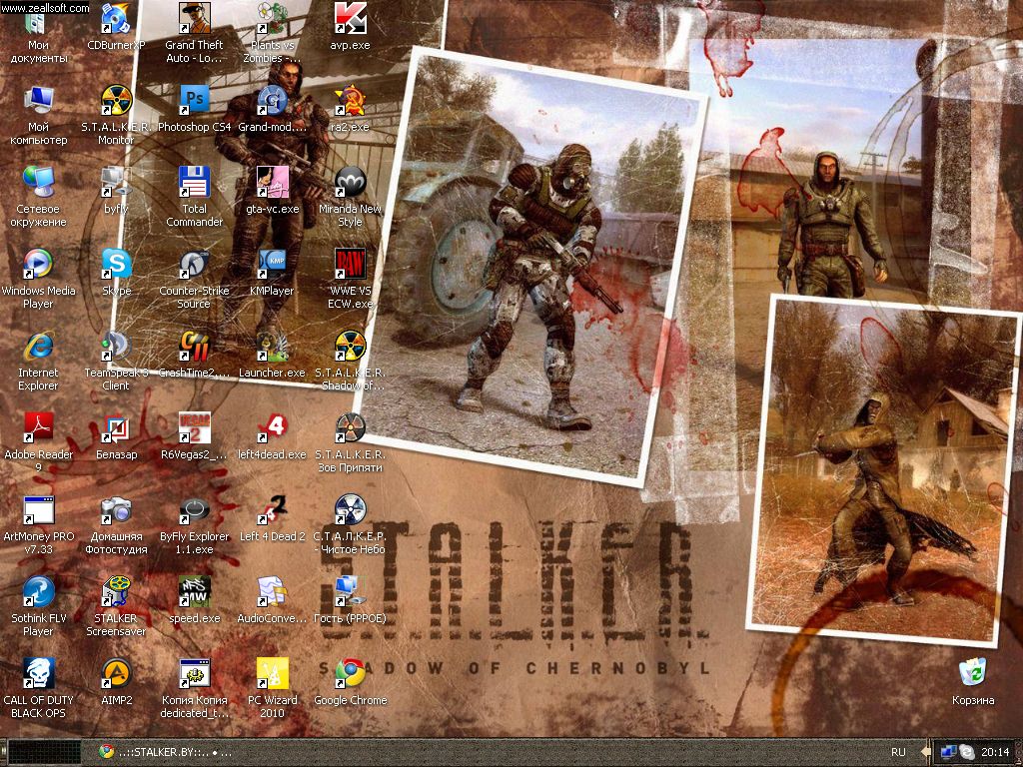Select the Sothink FLV Player icon

(38, 591)
